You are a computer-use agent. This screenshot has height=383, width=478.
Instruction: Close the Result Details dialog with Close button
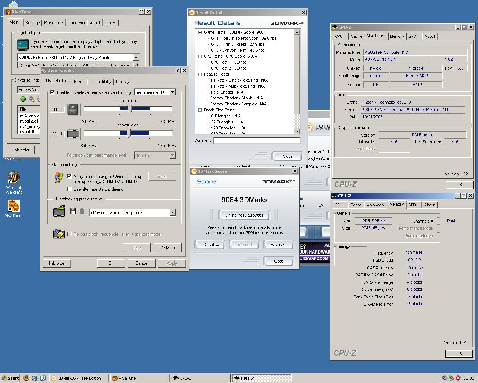tap(288, 156)
